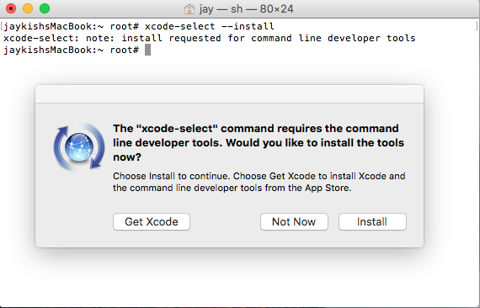
Task: Close the Terminal window with red button
Action: click(x=11, y=8)
